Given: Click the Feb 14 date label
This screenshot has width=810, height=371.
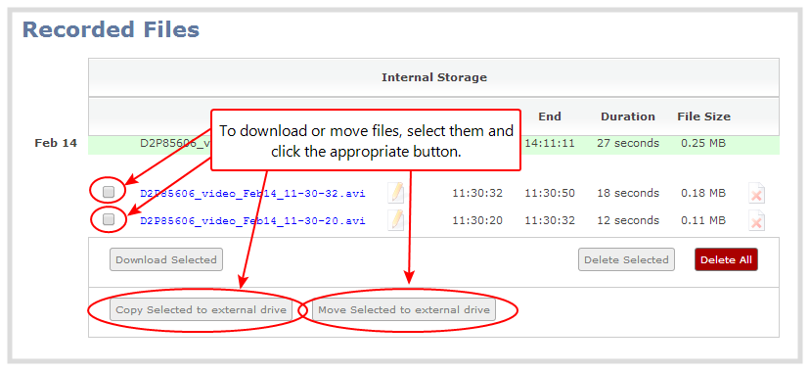Looking at the screenshot, I should [56, 143].
